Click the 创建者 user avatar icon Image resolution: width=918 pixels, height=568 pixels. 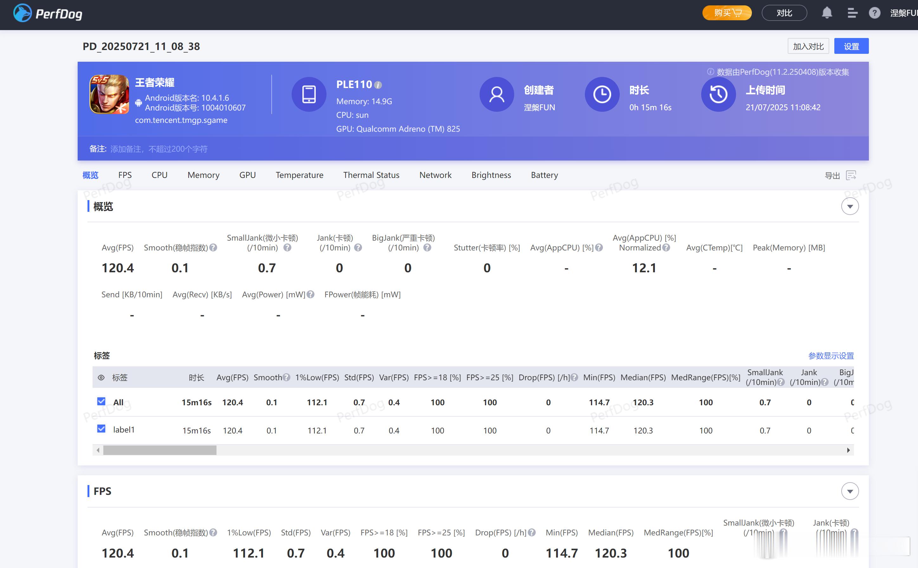click(x=496, y=94)
